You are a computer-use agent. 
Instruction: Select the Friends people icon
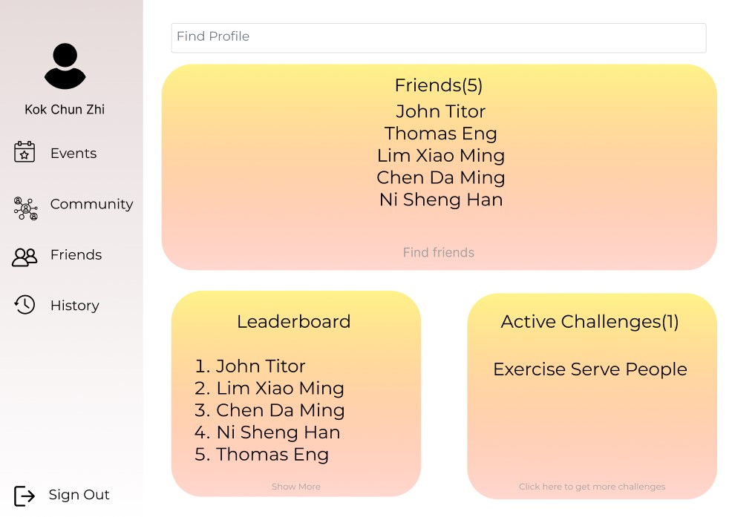click(24, 257)
